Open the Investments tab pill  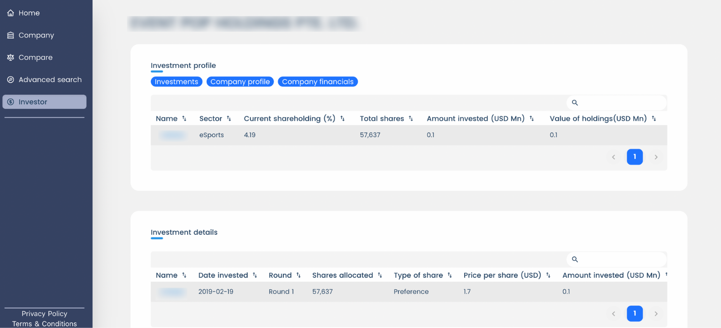pyautogui.click(x=176, y=82)
